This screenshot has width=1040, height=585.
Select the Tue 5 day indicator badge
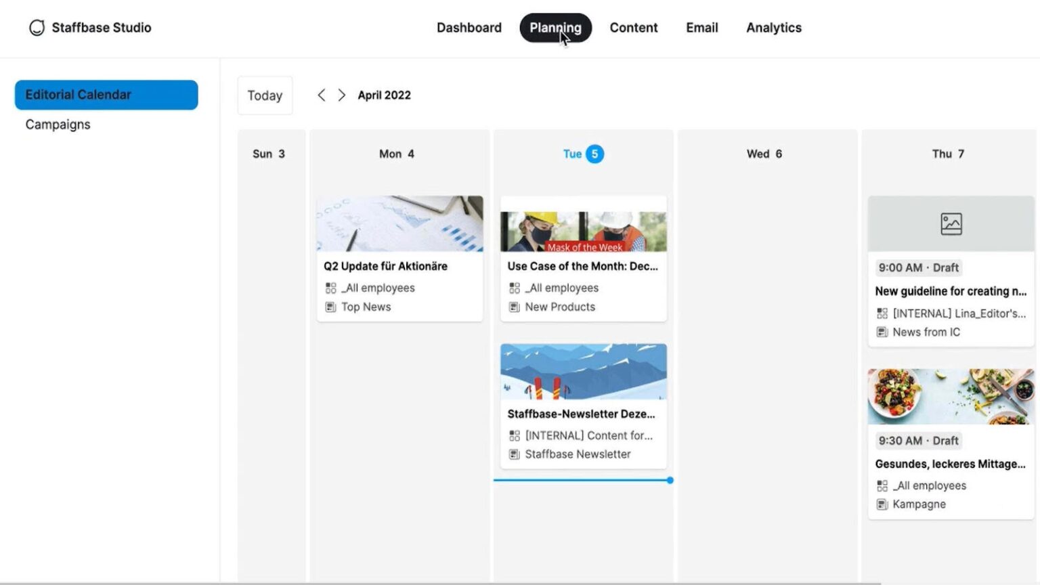pyautogui.click(x=594, y=154)
